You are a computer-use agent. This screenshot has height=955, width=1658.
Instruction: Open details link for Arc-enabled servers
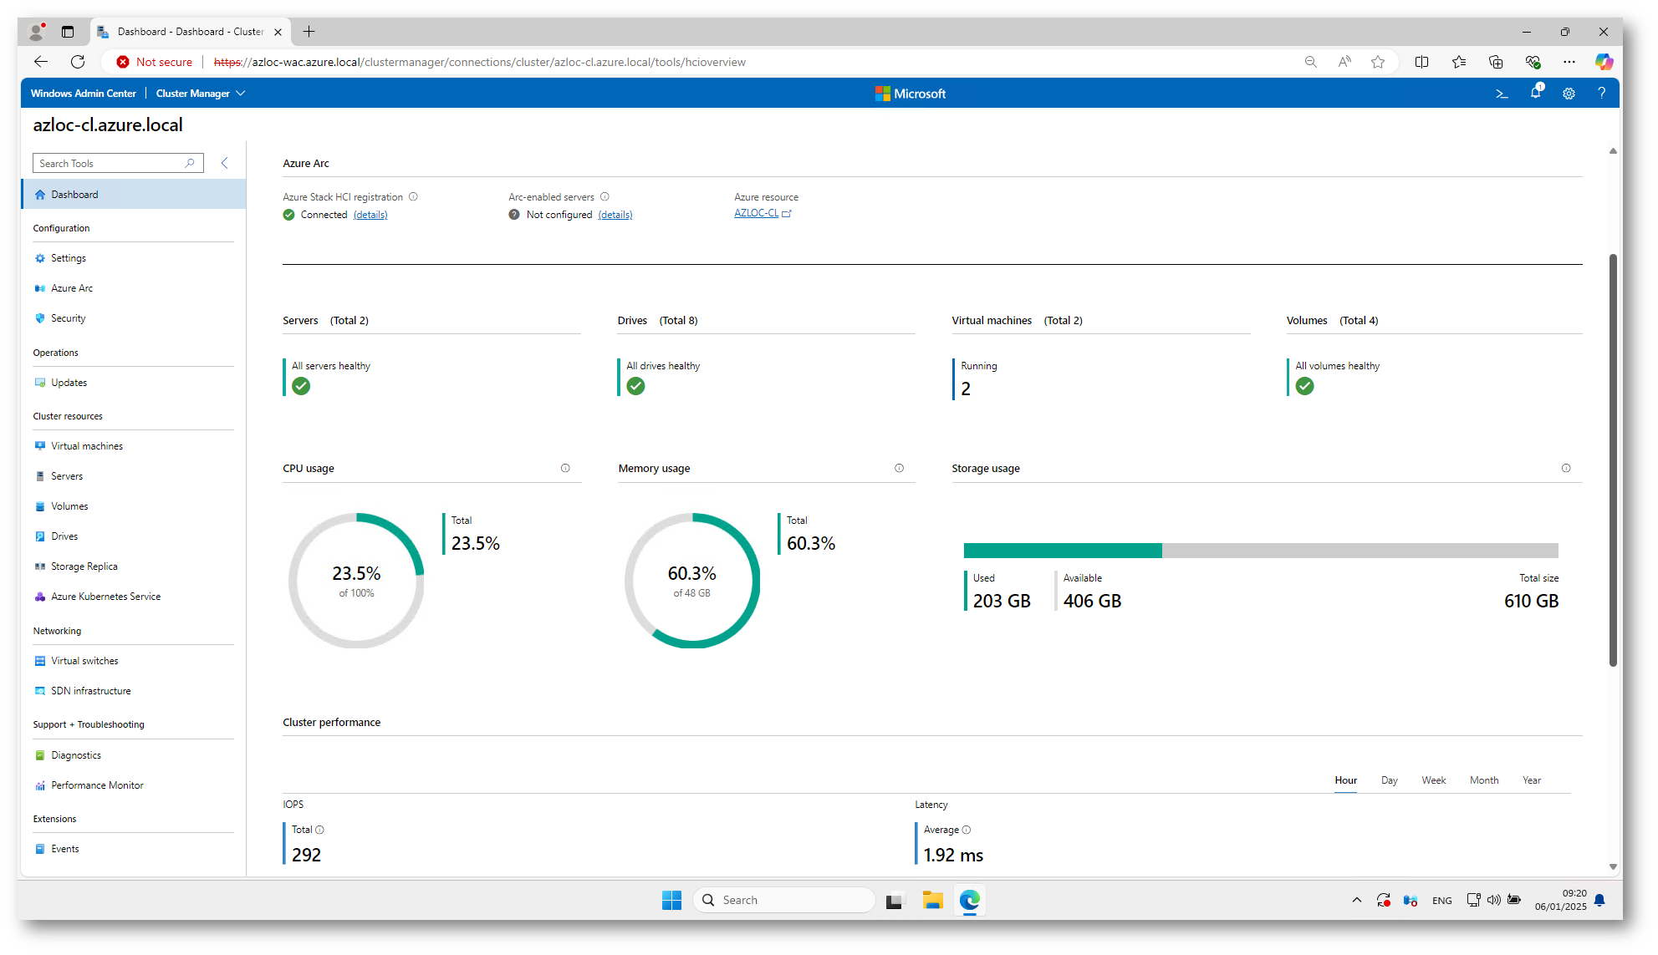pos(615,215)
